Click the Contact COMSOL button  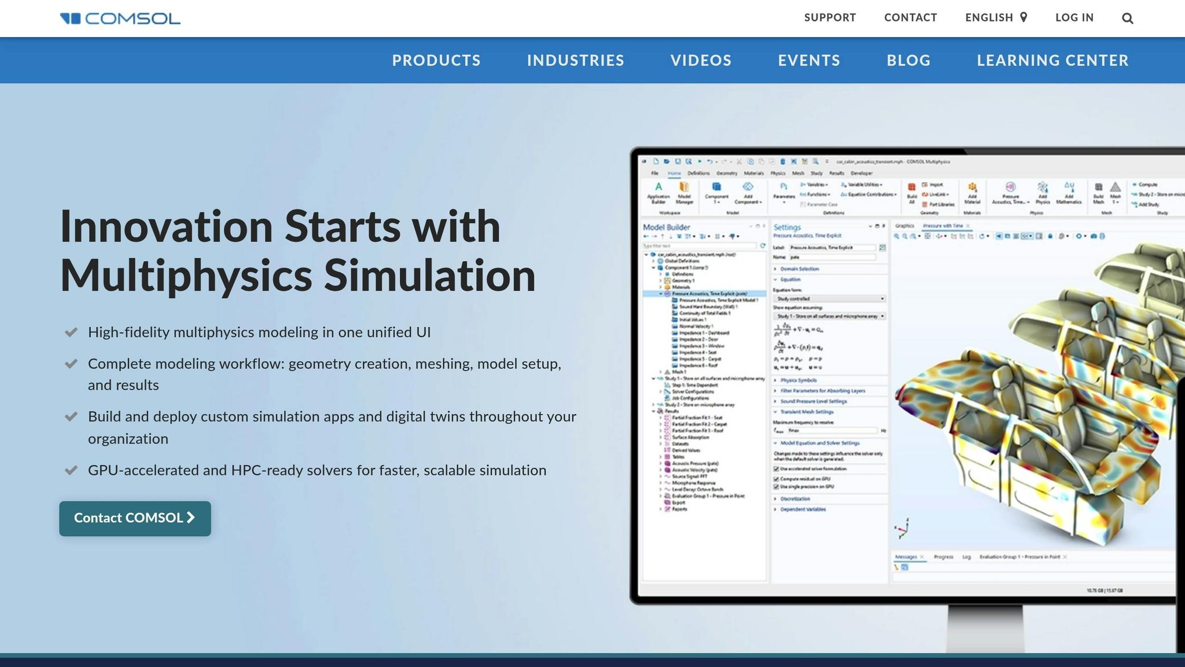(x=135, y=518)
